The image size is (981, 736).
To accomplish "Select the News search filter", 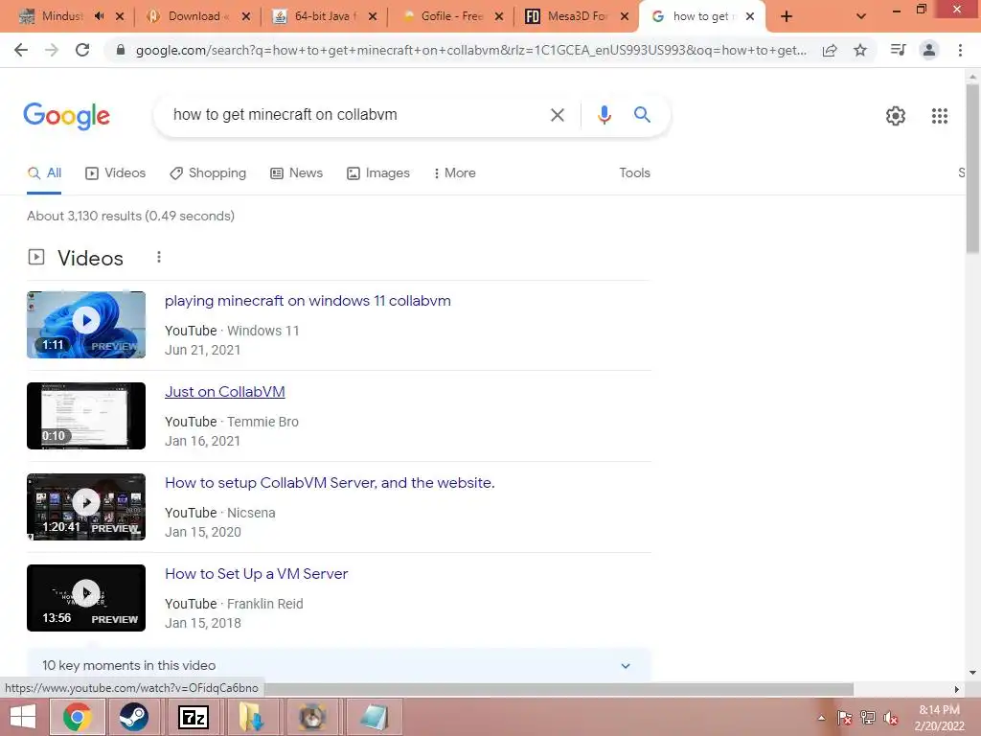I will click(297, 172).
